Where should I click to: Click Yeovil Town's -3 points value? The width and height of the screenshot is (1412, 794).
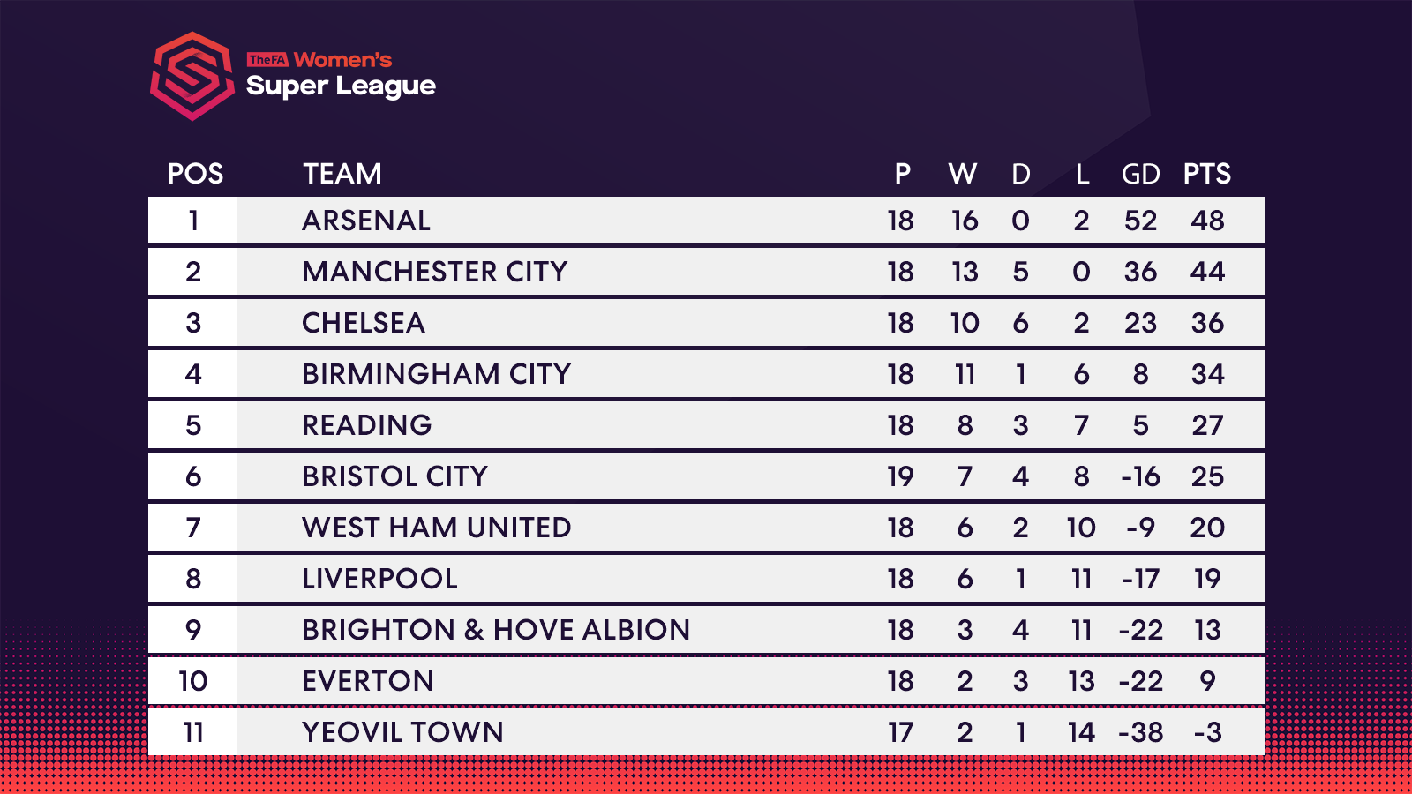coord(1207,732)
